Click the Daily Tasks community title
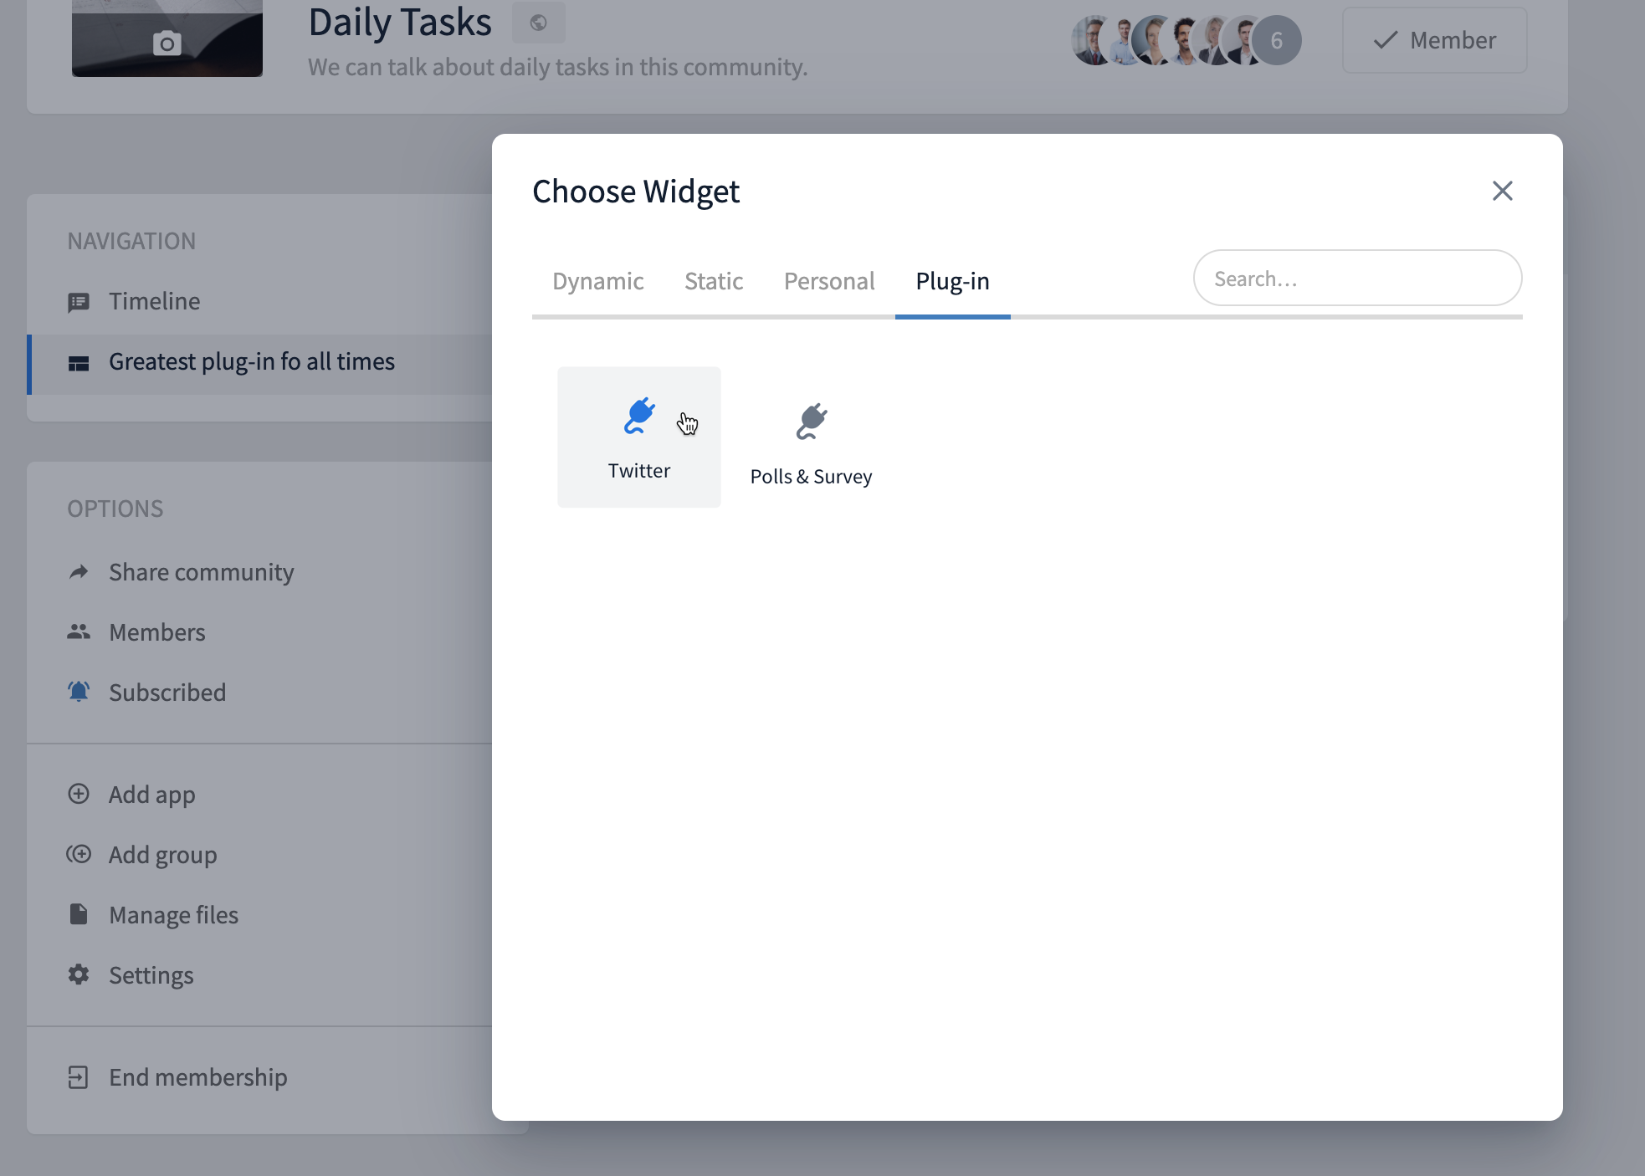Viewport: 1645px width, 1176px height. [400, 23]
